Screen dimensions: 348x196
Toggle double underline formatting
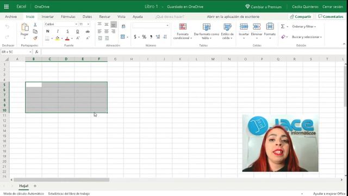(78, 32)
